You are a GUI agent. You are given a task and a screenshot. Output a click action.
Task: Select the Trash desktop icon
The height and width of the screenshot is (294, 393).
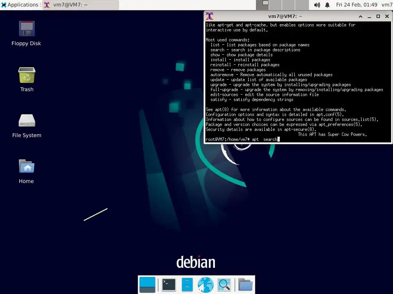pyautogui.click(x=27, y=80)
